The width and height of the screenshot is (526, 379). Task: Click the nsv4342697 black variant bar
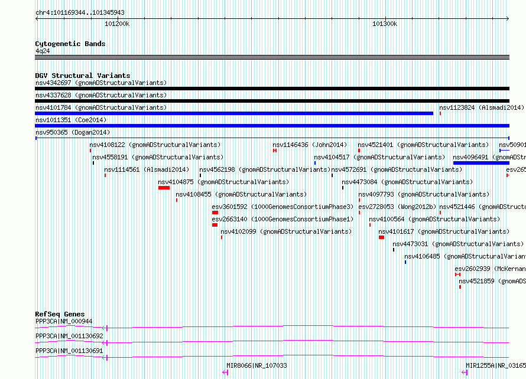(272, 89)
